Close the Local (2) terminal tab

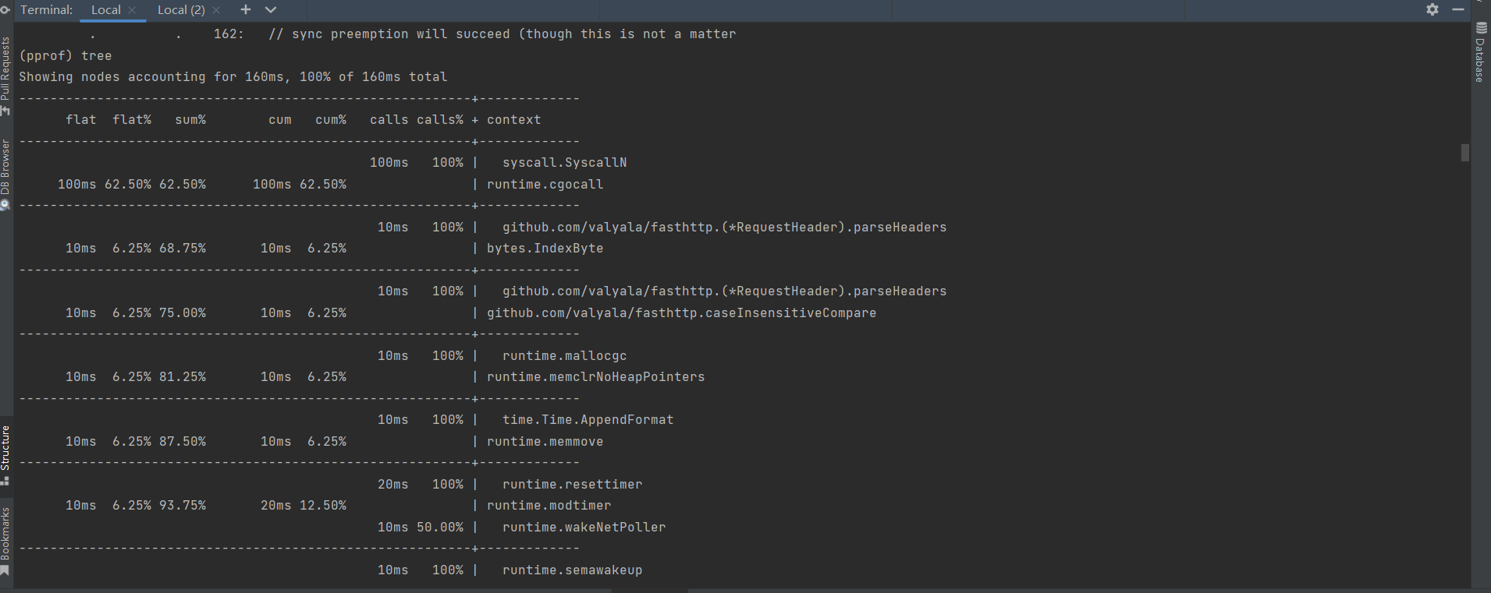pos(216,10)
